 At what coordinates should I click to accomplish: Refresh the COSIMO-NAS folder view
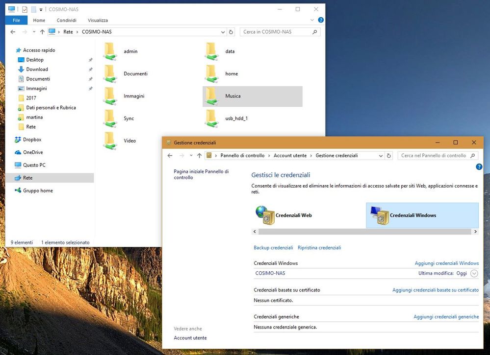(232, 32)
